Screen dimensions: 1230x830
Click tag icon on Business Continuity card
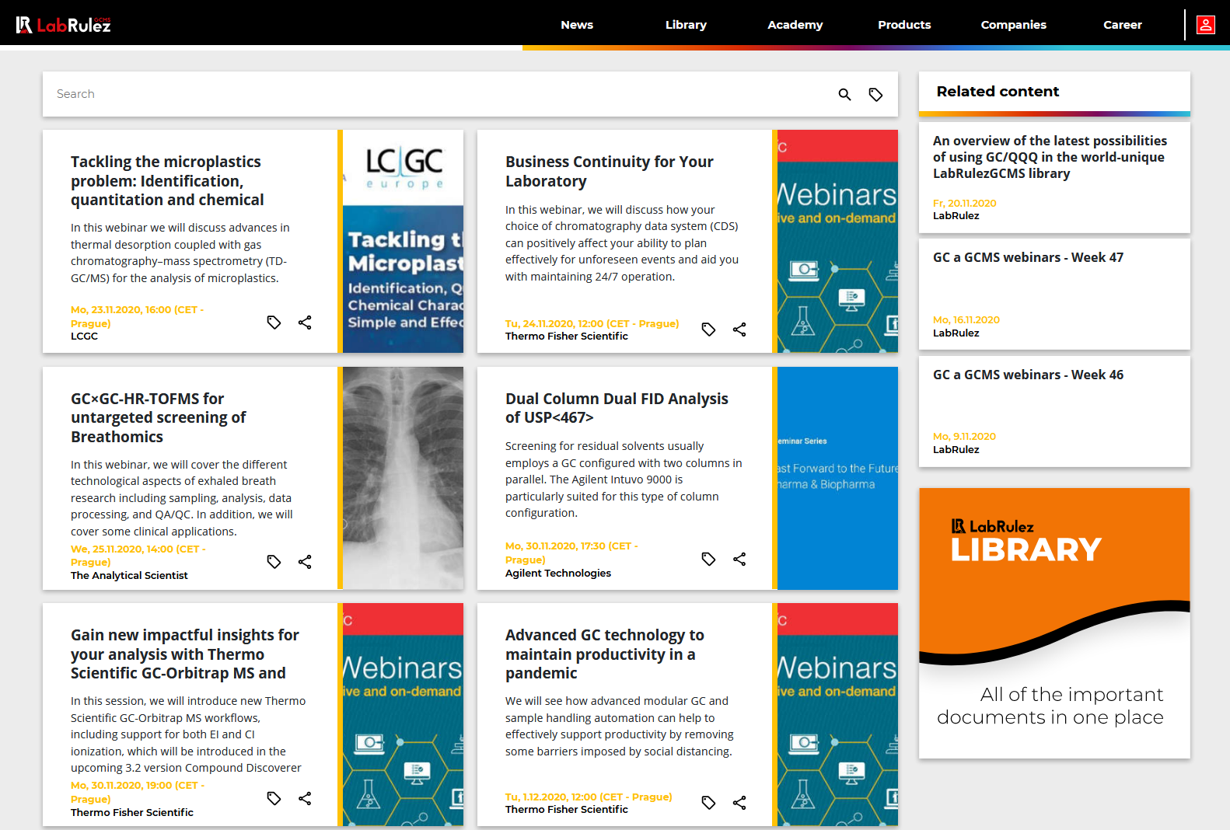point(708,330)
